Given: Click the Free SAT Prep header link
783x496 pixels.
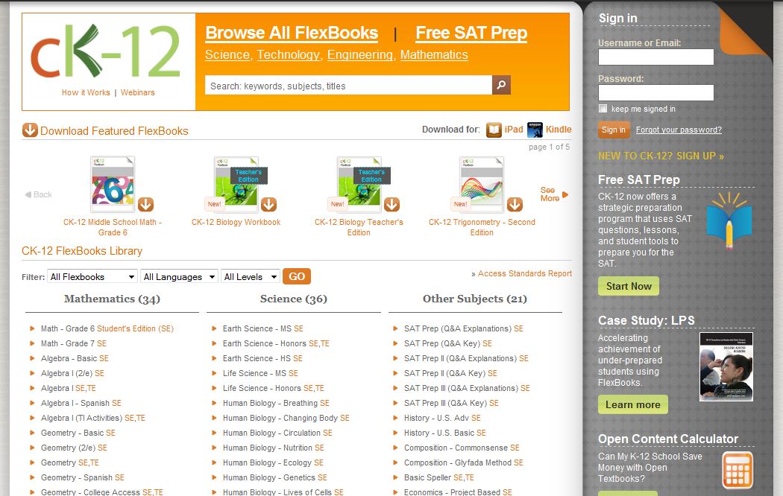Looking at the screenshot, I should pos(471,33).
